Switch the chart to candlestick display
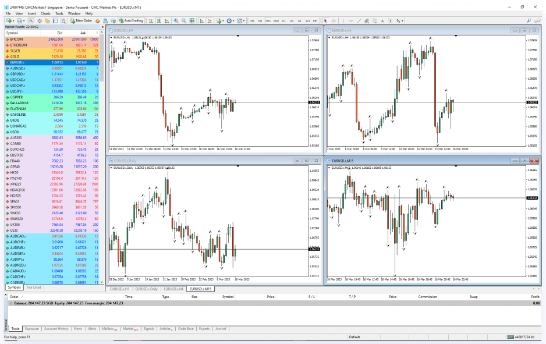The height and width of the screenshot is (344, 546). click(x=159, y=21)
